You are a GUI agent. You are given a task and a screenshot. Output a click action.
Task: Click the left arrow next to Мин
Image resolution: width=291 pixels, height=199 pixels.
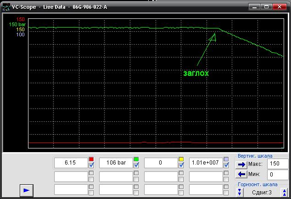(241, 174)
